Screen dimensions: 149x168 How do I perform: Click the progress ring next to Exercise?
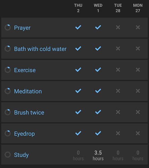click(x=8, y=70)
